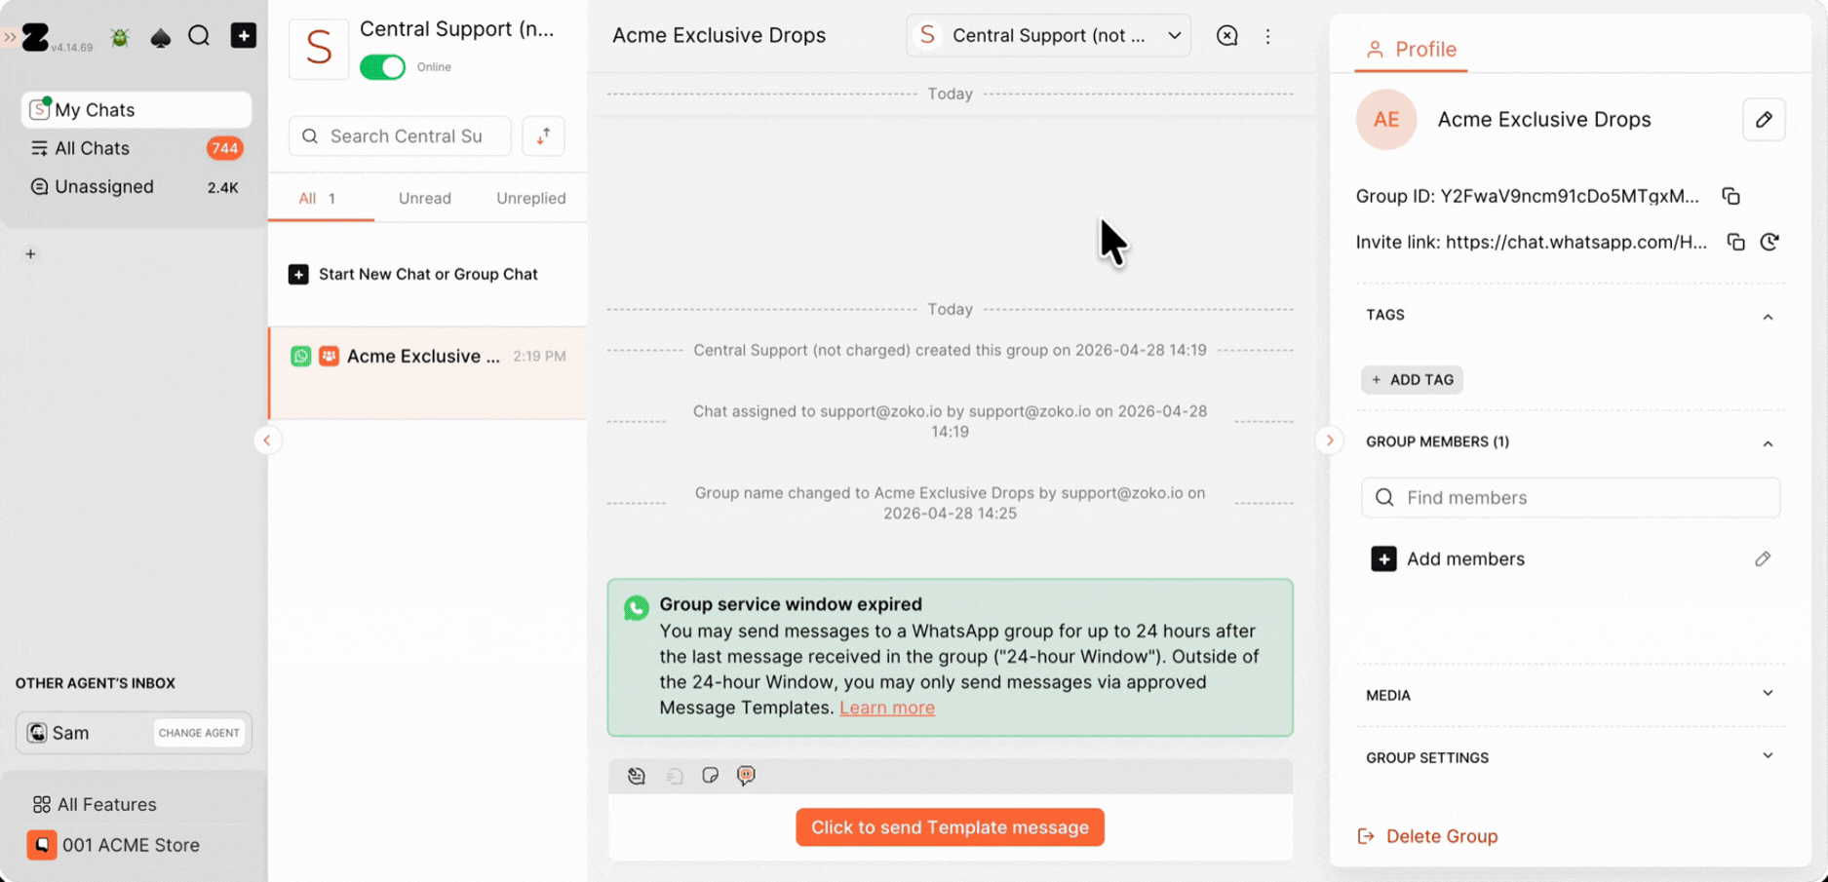Click the Delete Group link
The image size is (1828, 882).
point(1427,836)
